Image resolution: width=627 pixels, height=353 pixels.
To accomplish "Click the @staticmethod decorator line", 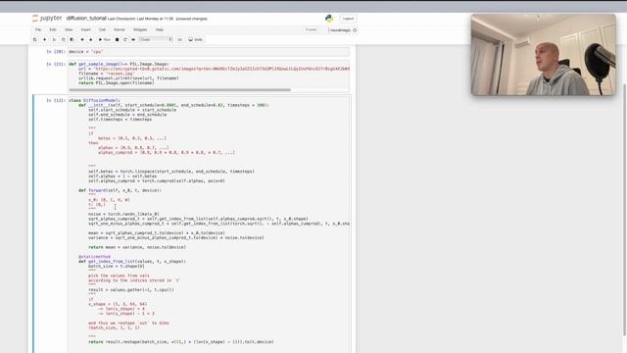I will [94, 257].
